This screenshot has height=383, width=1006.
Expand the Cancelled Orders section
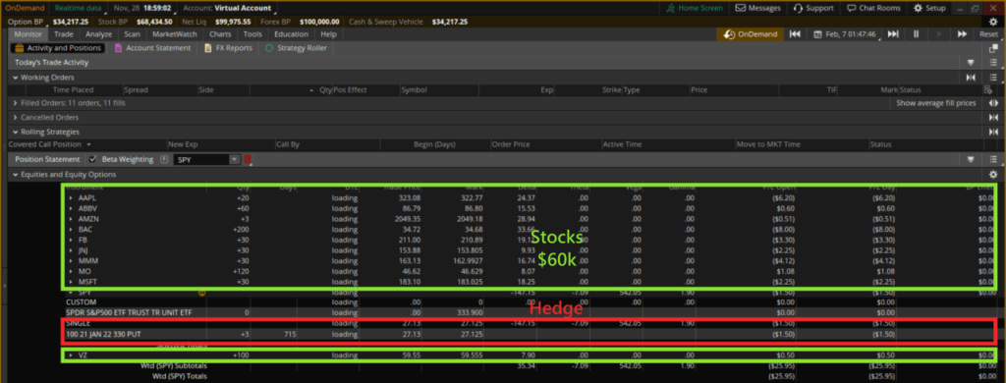15,118
